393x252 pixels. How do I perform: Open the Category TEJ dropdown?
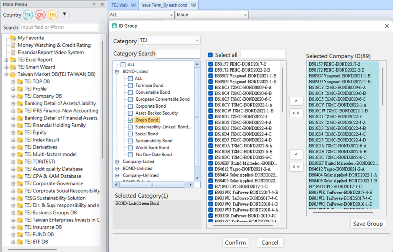169,40
